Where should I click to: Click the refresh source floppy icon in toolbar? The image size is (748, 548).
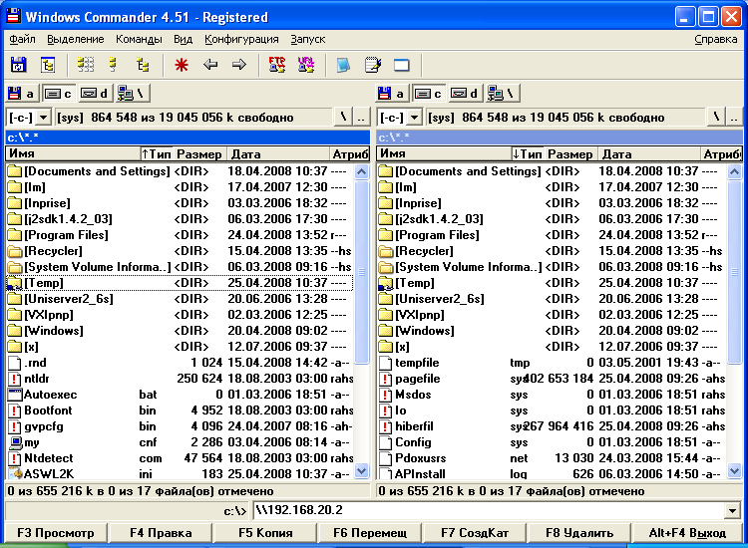(x=18, y=65)
